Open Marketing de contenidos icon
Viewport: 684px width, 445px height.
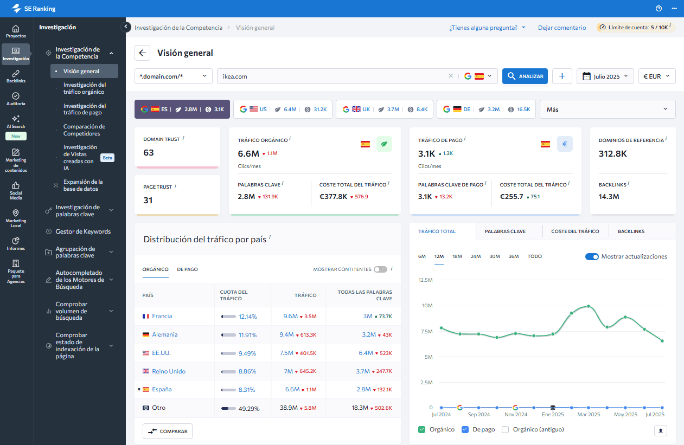(16, 160)
